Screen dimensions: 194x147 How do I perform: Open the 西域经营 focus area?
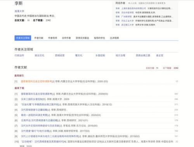point(60,56)
